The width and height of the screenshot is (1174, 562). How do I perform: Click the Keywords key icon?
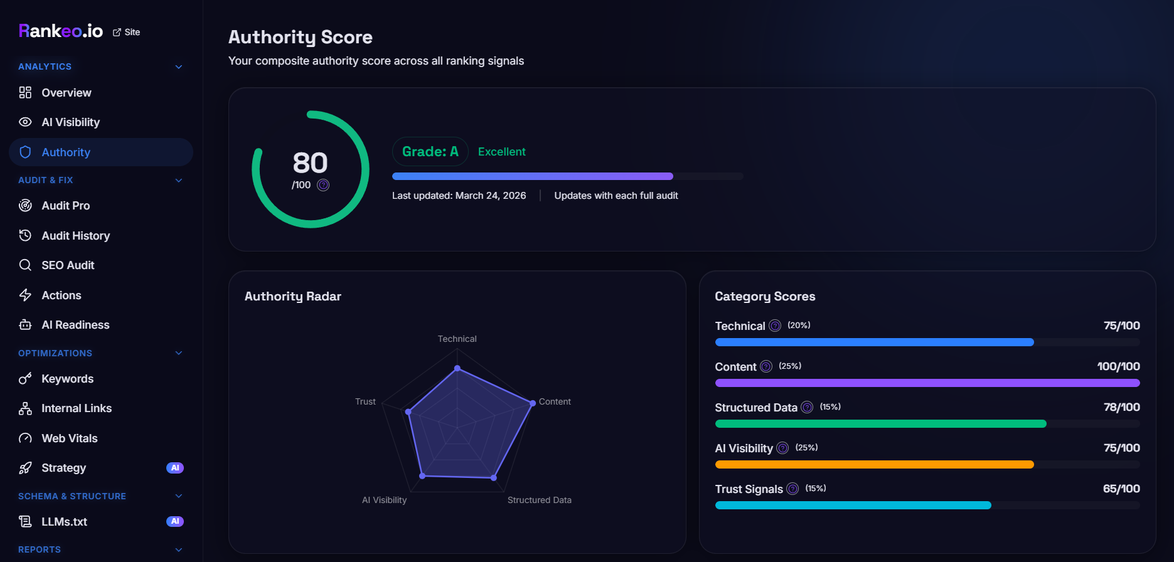point(25,379)
